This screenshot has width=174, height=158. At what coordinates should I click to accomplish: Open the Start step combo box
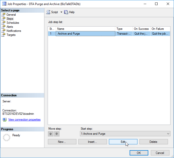pos(125,134)
